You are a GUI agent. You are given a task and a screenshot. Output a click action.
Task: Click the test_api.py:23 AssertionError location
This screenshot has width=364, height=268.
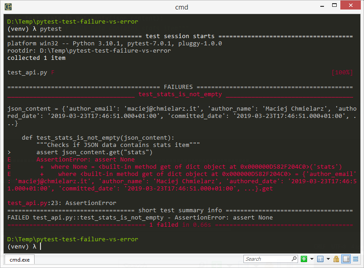tap(62, 203)
